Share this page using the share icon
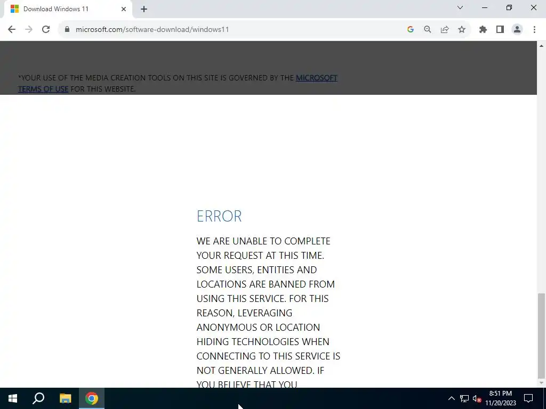Screen dimensions: 546x409 click(x=445, y=30)
